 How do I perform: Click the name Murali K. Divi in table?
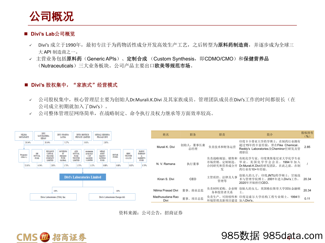pos(166,147)
